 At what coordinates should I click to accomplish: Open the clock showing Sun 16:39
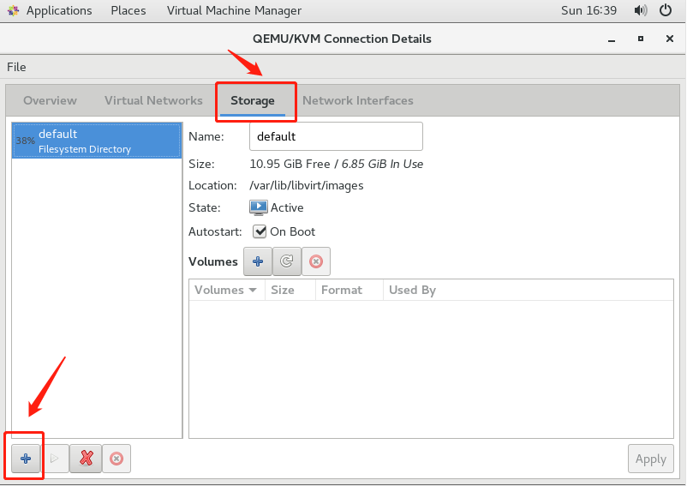coord(588,10)
